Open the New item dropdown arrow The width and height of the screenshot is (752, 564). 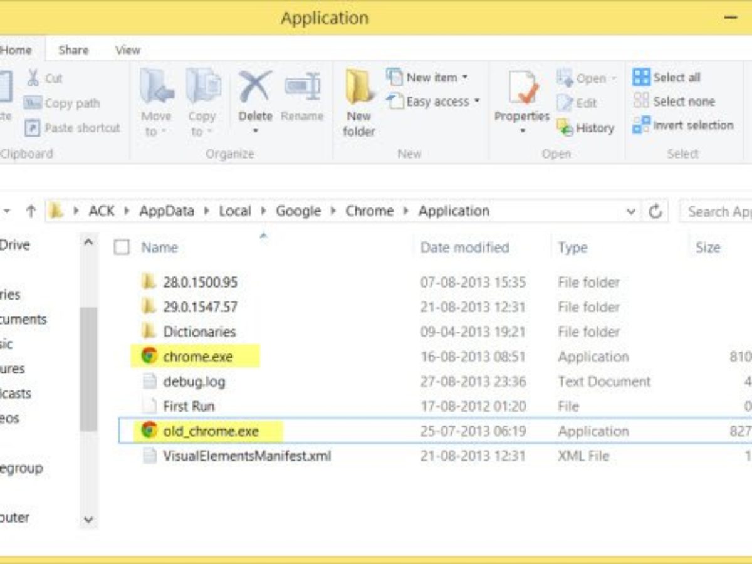(x=465, y=78)
